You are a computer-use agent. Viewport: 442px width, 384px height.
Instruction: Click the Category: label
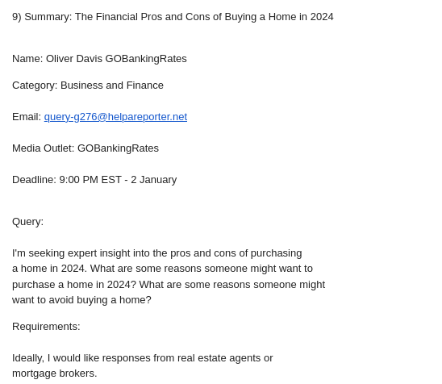[x=35, y=86]
